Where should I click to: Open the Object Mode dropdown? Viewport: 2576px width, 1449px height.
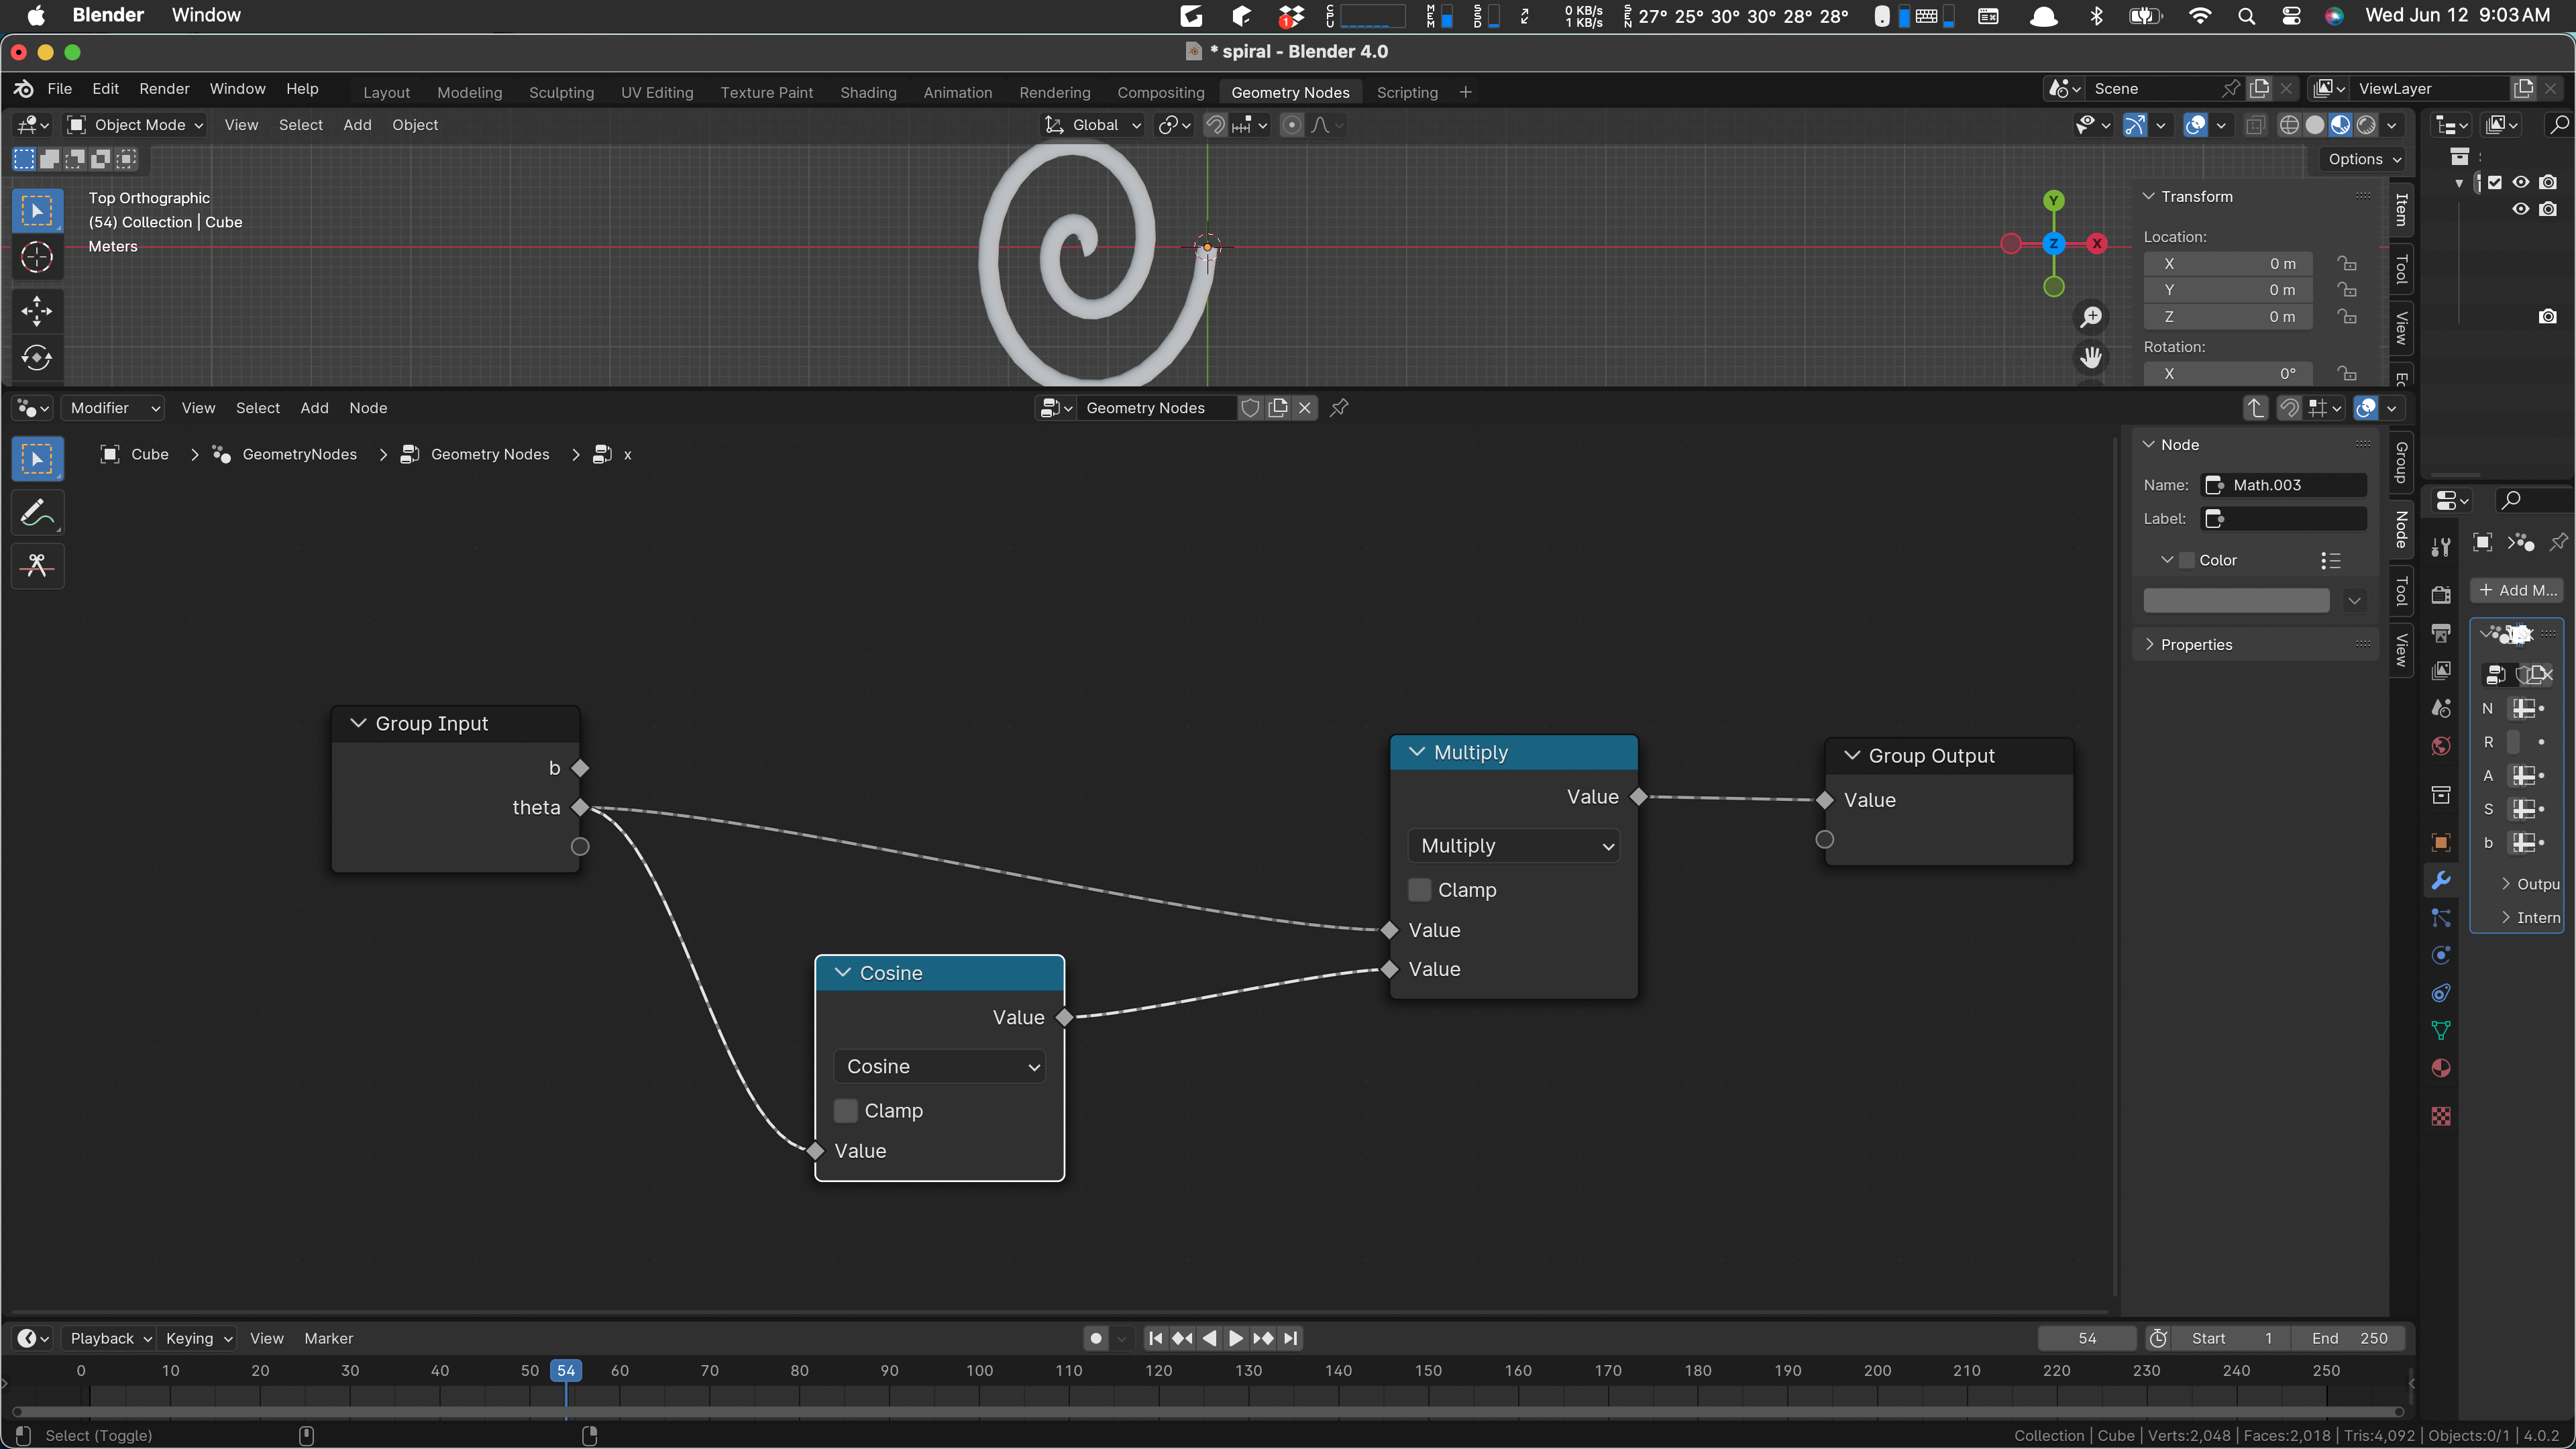135,125
